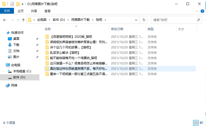This screenshot has width=206, height=126.
Task: Click the Properties checkmark icon in title bar
Action: [x=12, y=4]
